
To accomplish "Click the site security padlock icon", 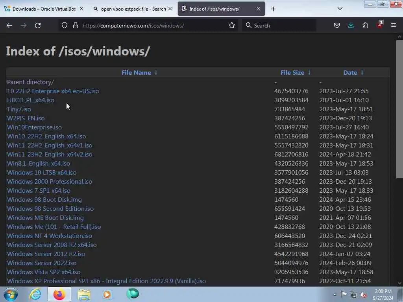I will click(x=75, y=26).
